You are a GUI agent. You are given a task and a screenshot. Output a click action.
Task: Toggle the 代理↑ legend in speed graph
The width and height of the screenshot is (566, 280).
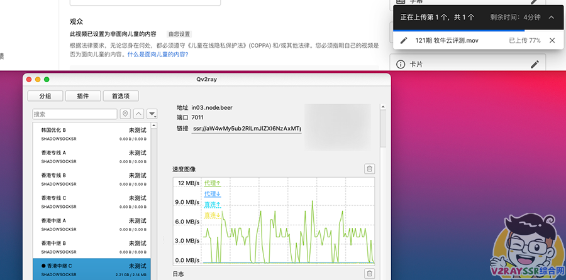(213, 183)
